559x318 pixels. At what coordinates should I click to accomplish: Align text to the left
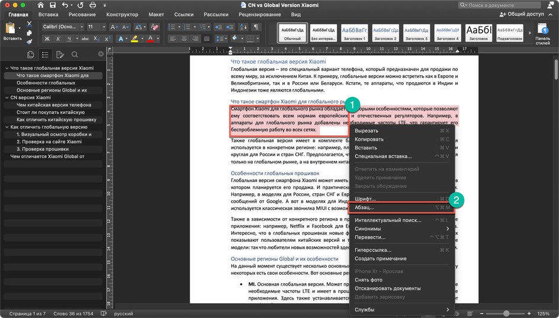pos(173,39)
